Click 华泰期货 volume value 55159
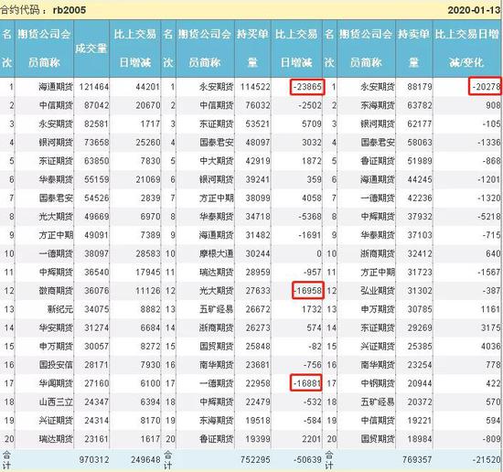 [x=96, y=179]
